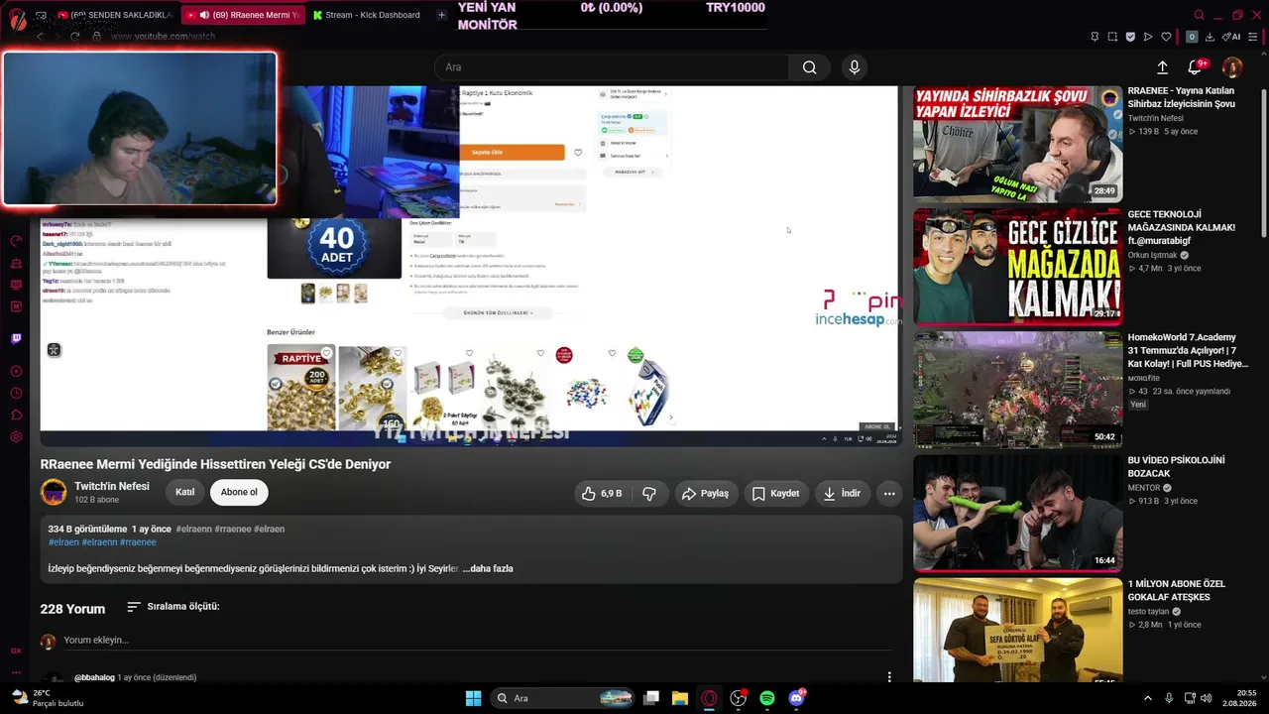Switch to the 'SENDEN SAKLADIKLA' tab
Image resolution: width=1269 pixels, height=714 pixels.
(115, 15)
